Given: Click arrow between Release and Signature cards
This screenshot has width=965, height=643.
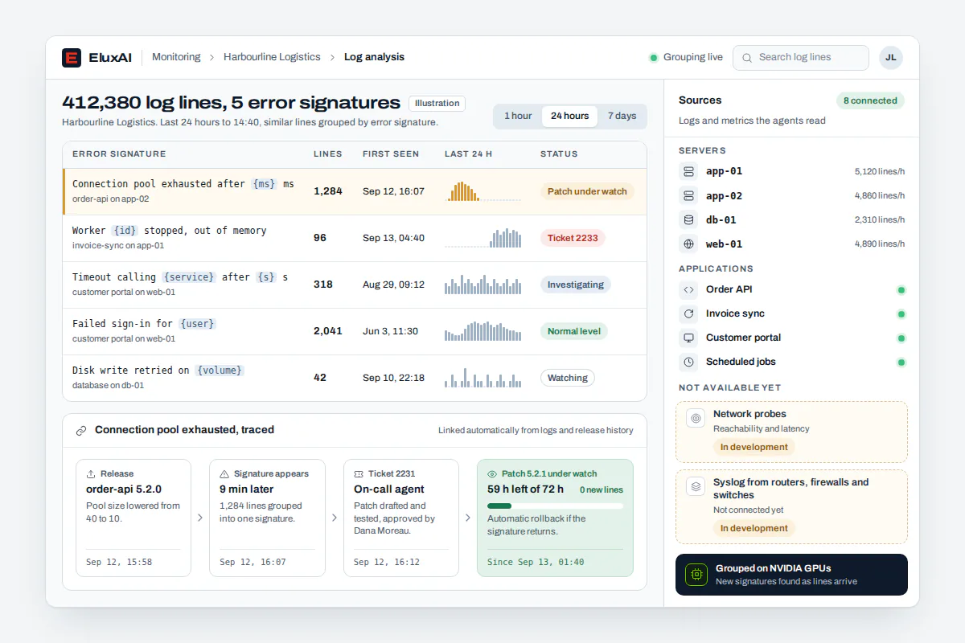Looking at the screenshot, I should 200,518.
